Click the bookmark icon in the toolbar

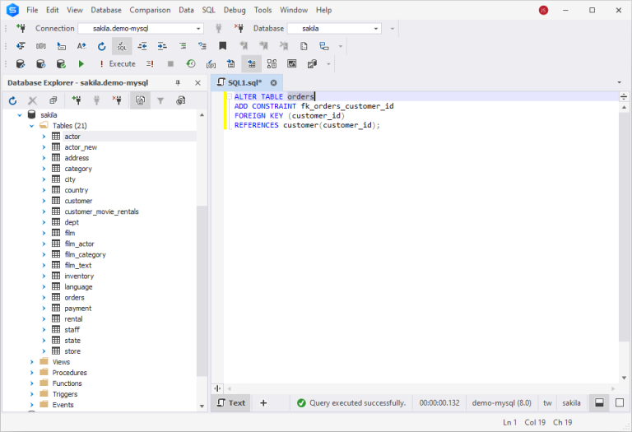(222, 46)
